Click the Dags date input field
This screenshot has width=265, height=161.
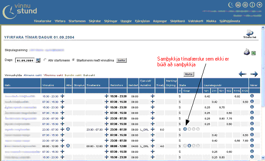[x=25, y=60]
